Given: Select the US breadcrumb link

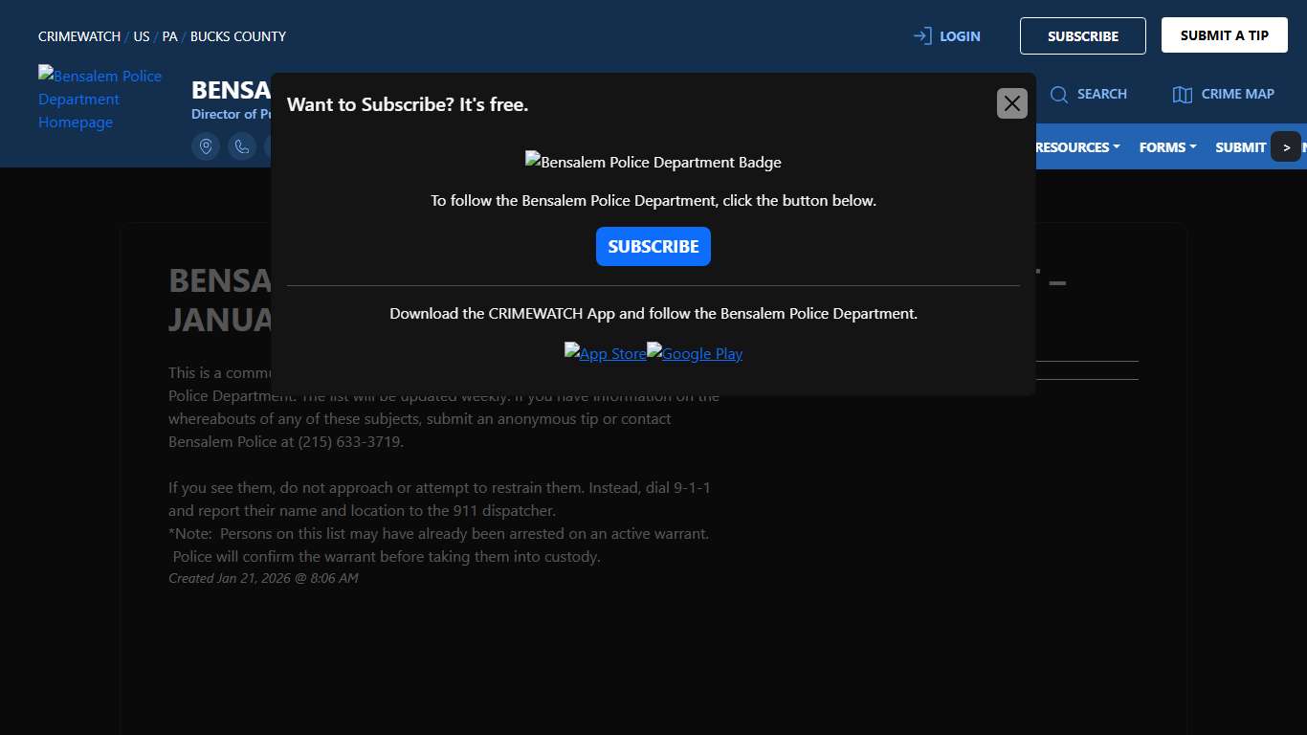Looking at the screenshot, I should [142, 36].
